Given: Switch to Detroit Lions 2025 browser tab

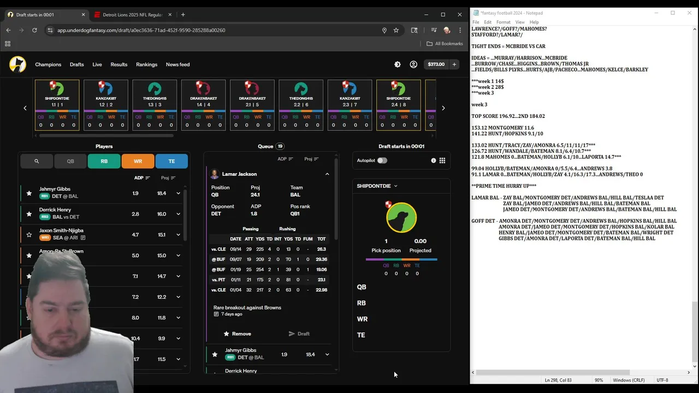Looking at the screenshot, I should [133, 15].
